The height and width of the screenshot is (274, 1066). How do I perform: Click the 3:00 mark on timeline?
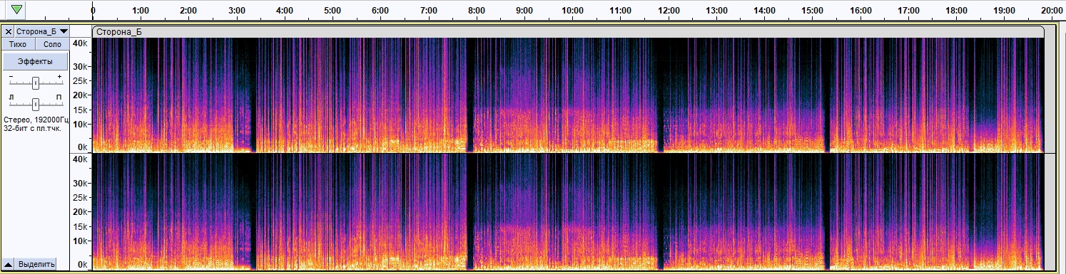[237, 11]
